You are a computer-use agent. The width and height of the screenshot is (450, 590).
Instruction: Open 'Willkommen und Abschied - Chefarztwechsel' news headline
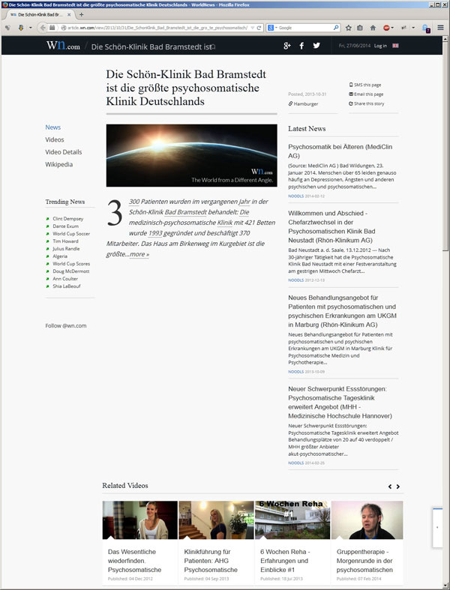pyautogui.click(x=331, y=227)
